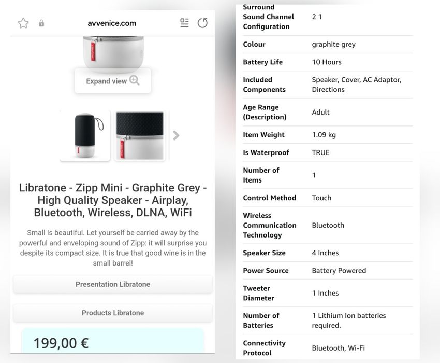Click avvenice.com address bar
440x363 pixels.
[x=112, y=23]
